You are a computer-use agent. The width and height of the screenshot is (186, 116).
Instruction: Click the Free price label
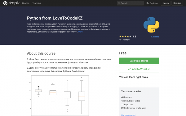coord(123,53)
